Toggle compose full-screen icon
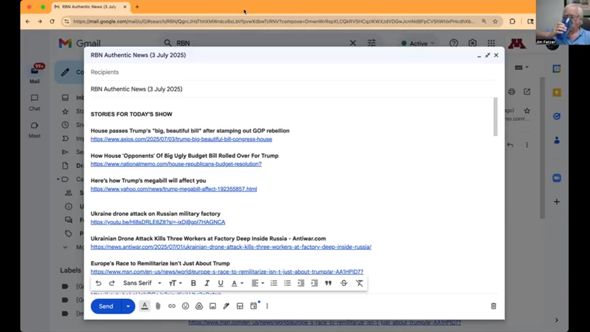 tap(488, 55)
